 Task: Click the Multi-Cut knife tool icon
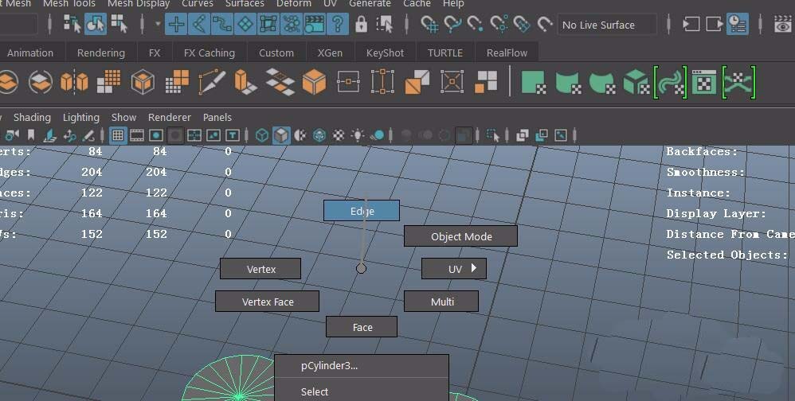[x=211, y=82]
